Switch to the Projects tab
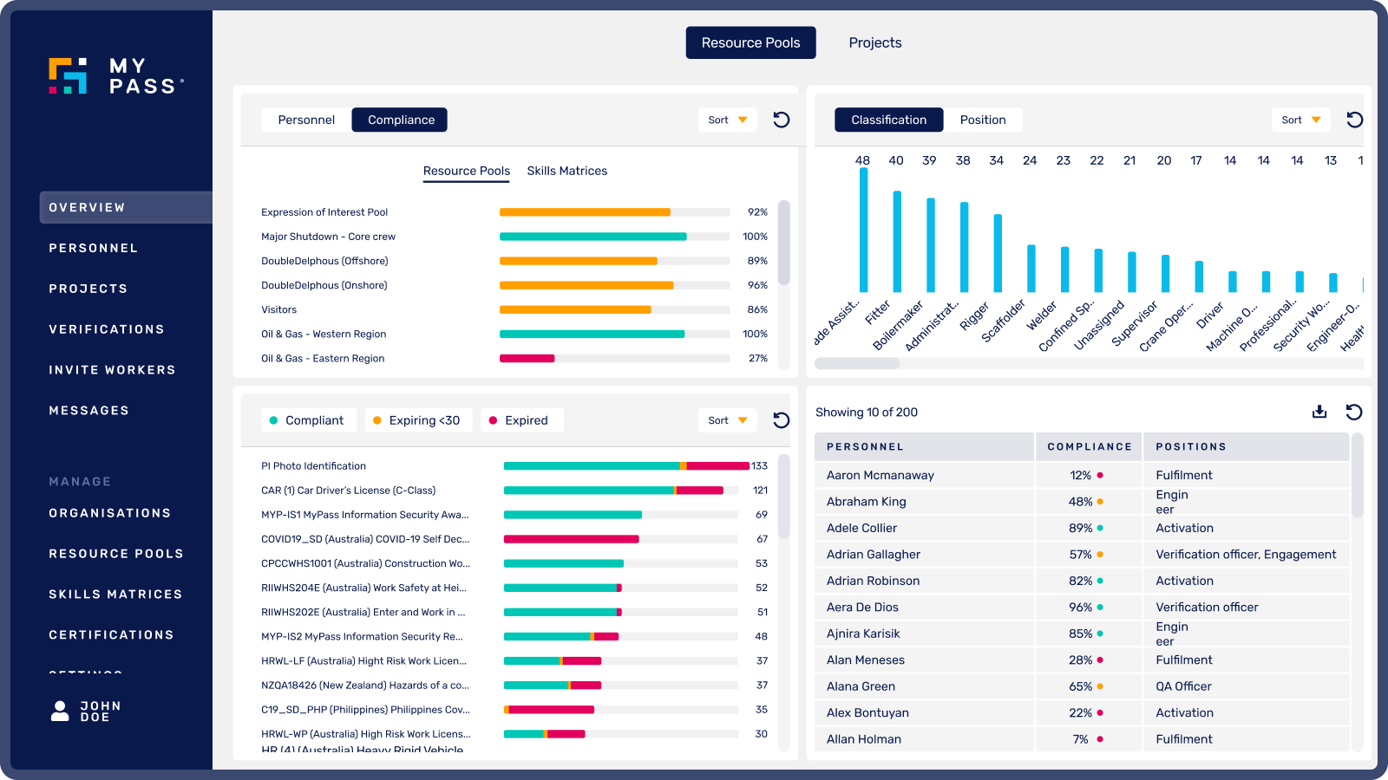 pyautogui.click(x=875, y=42)
